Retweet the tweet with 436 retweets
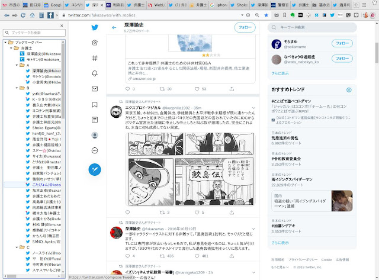The width and height of the screenshot is (379, 280). pyautogui.click(x=162, y=256)
